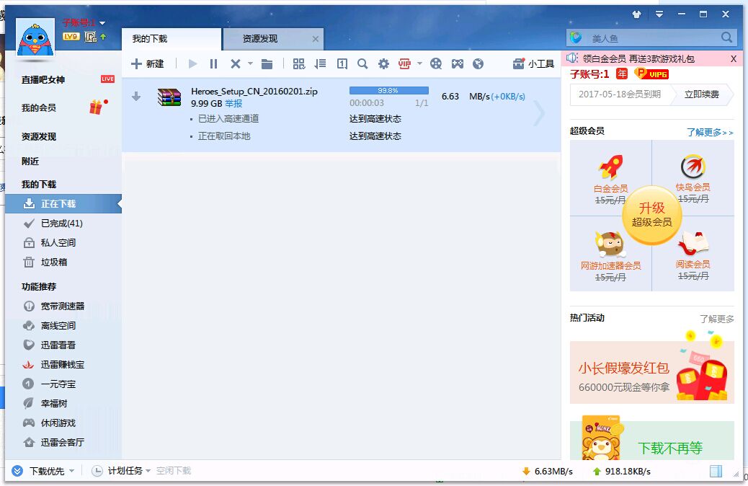
Task: Click 了解更多 beside 热门活动
Action: pos(716,319)
